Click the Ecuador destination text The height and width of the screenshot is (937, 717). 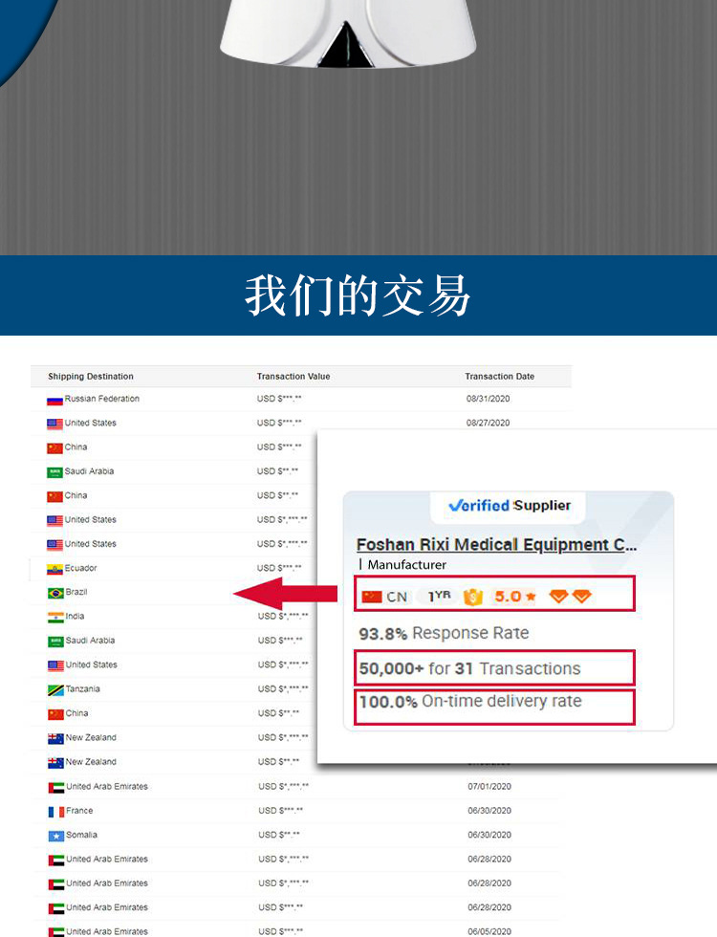pyautogui.click(x=80, y=568)
